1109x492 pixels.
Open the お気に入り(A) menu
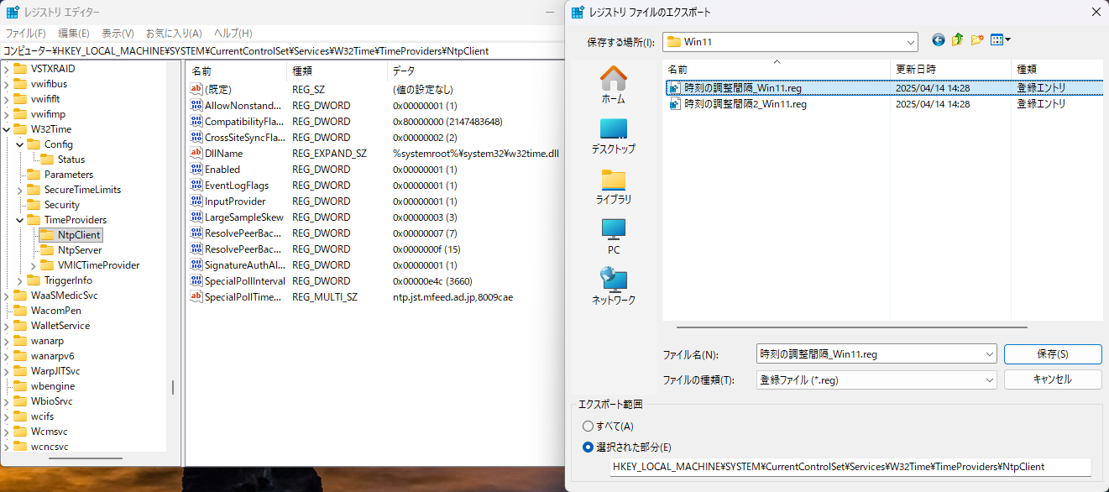point(174,34)
